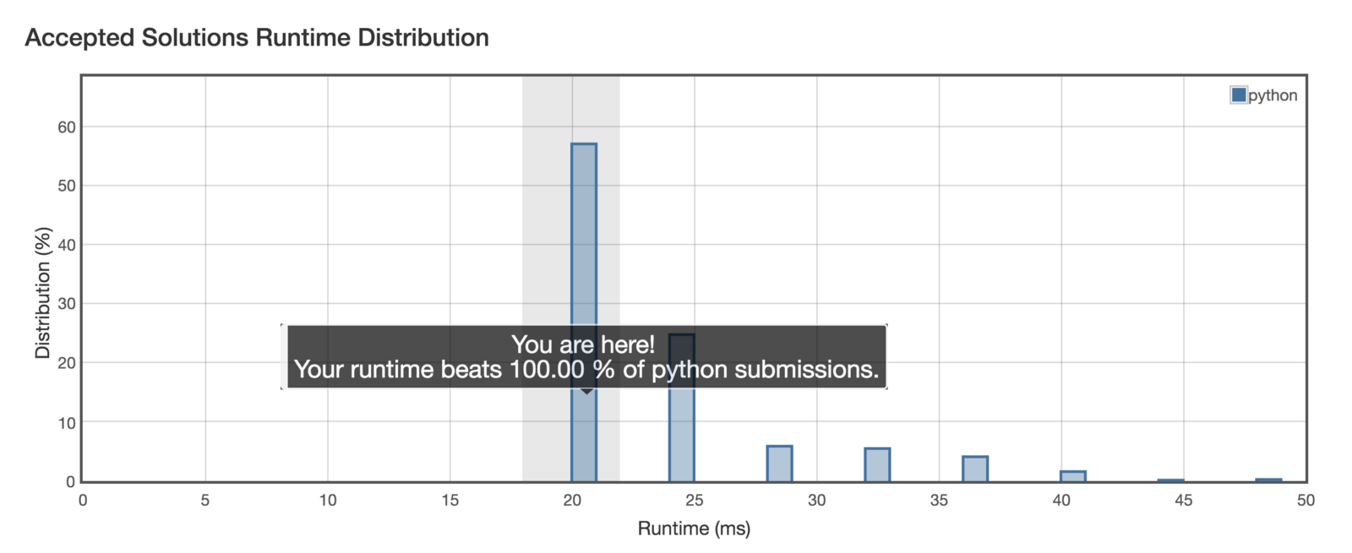Select the bar near 32 ms

[x=877, y=464]
